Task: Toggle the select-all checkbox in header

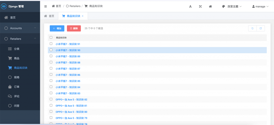Action: pyautogui.click(x=51, y=37)
